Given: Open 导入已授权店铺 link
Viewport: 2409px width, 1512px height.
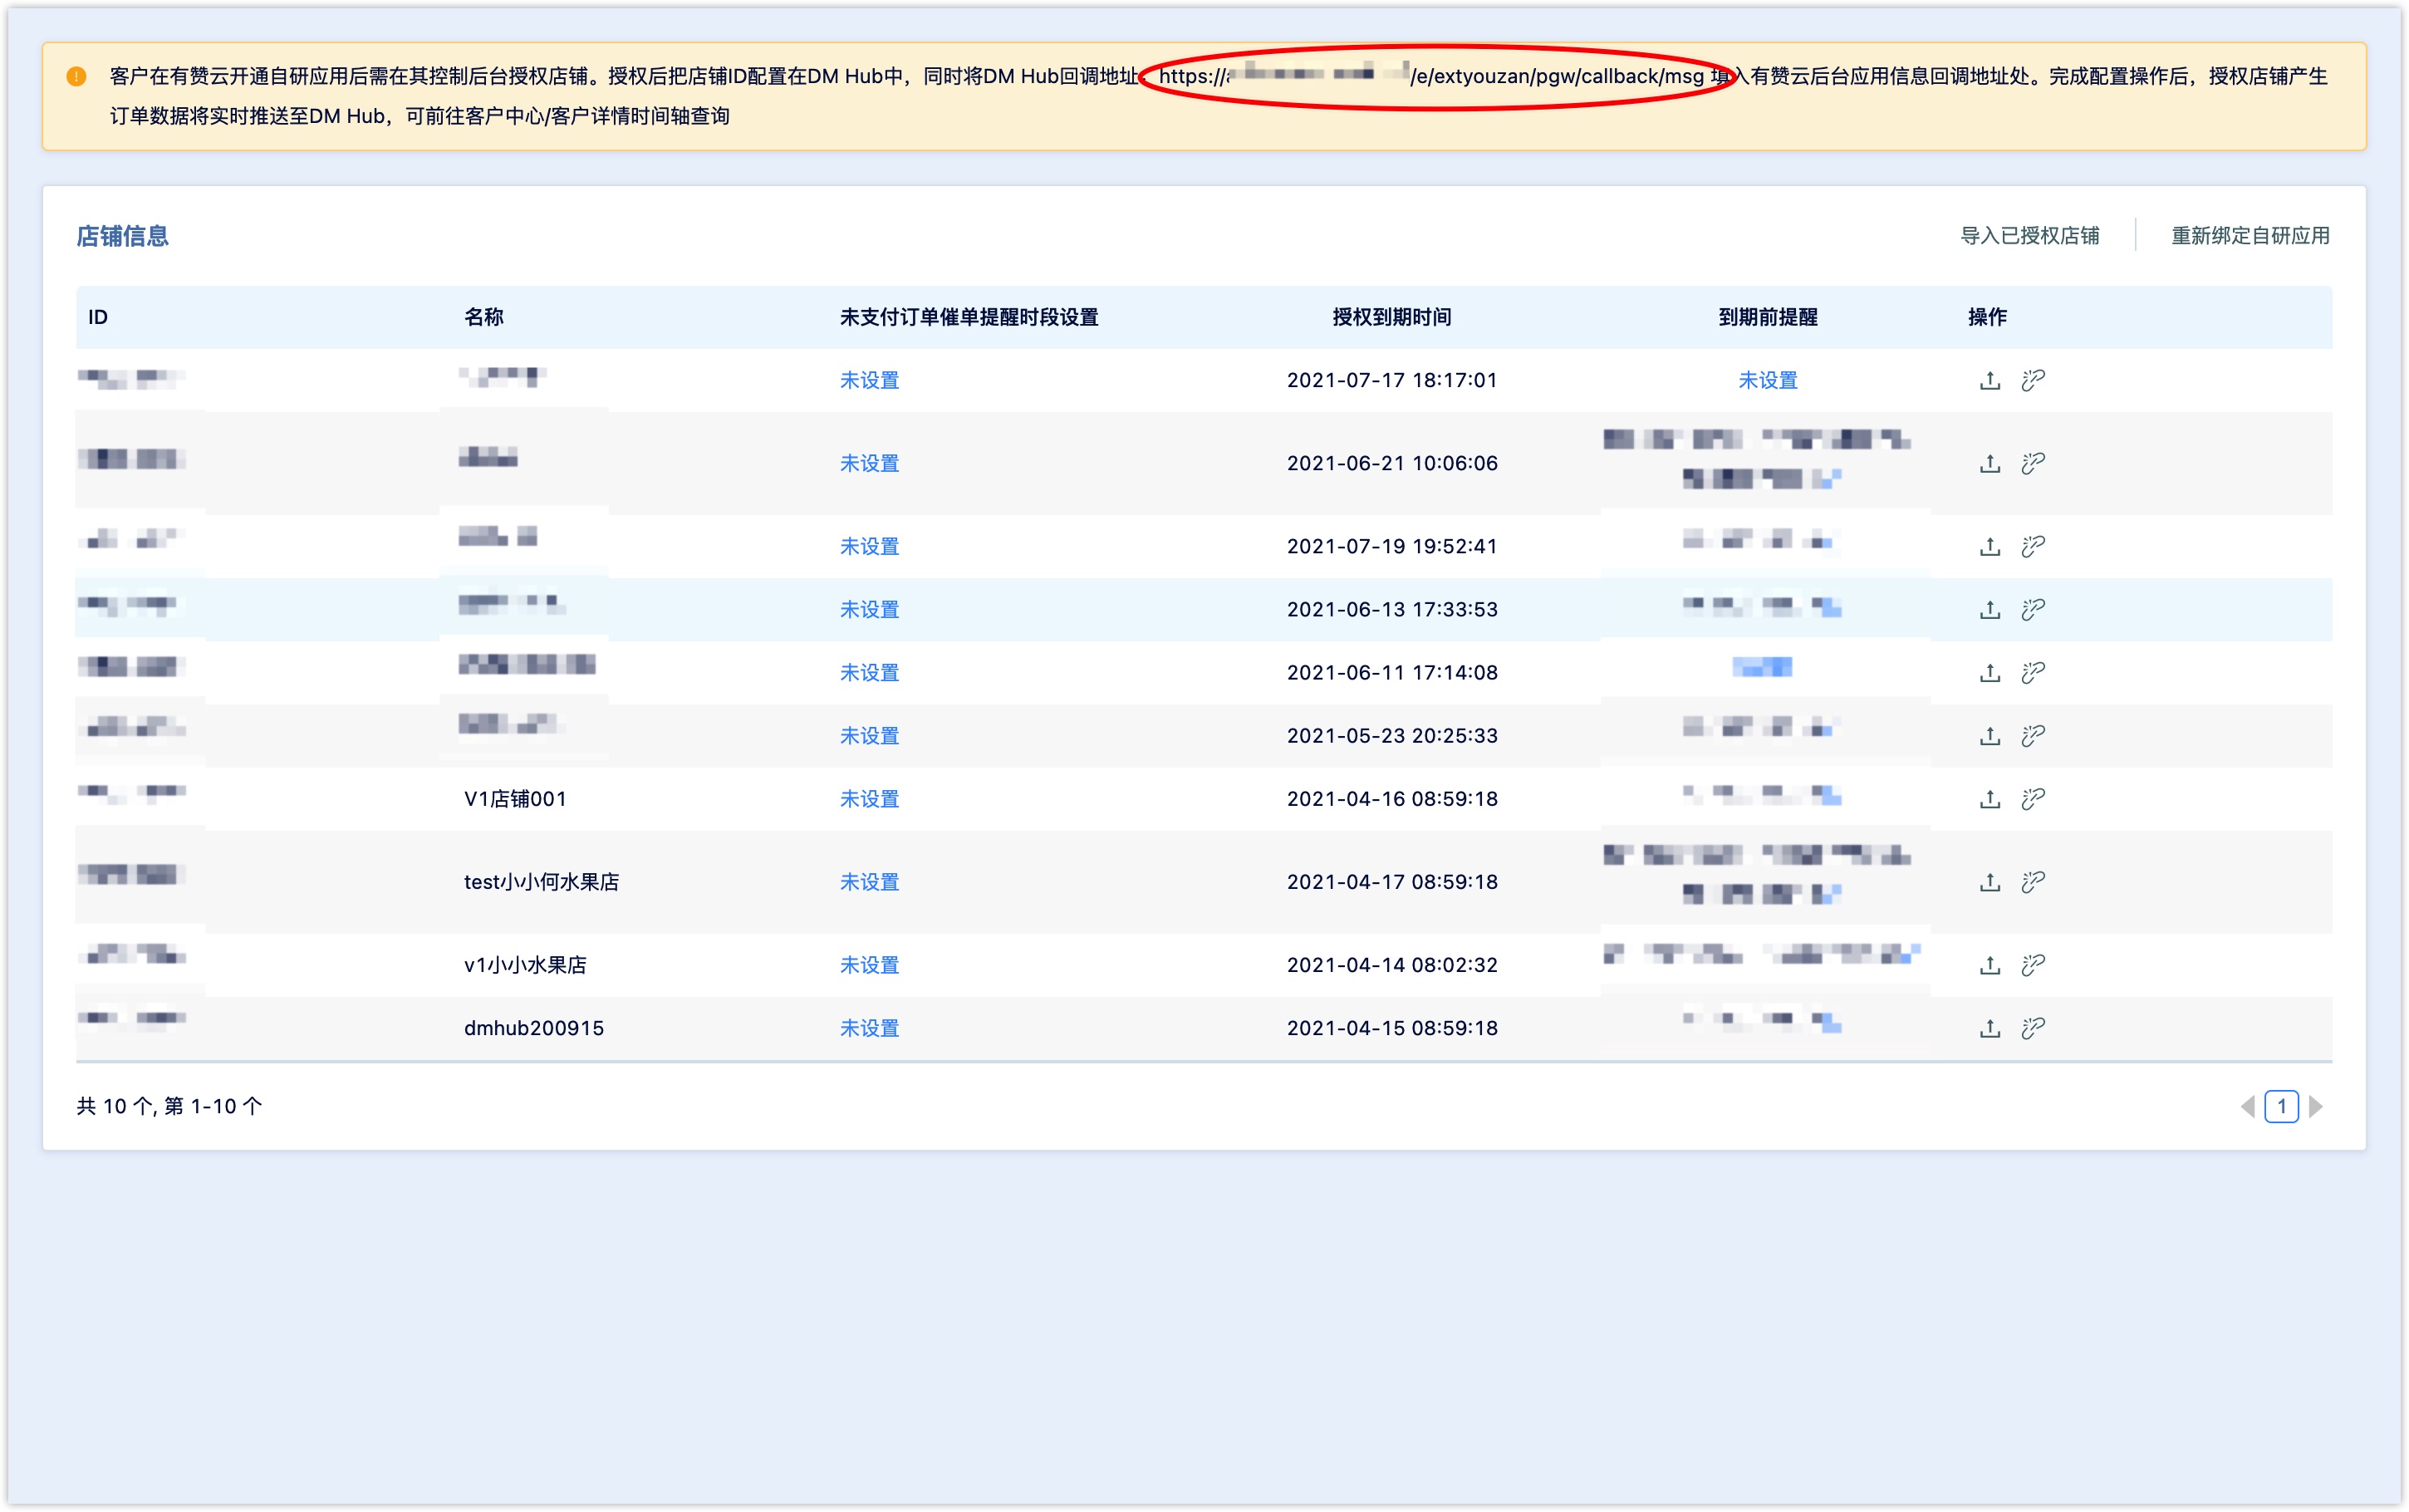Looking at the screenshot, I should pyautogui.click(x=2029, y=235).
